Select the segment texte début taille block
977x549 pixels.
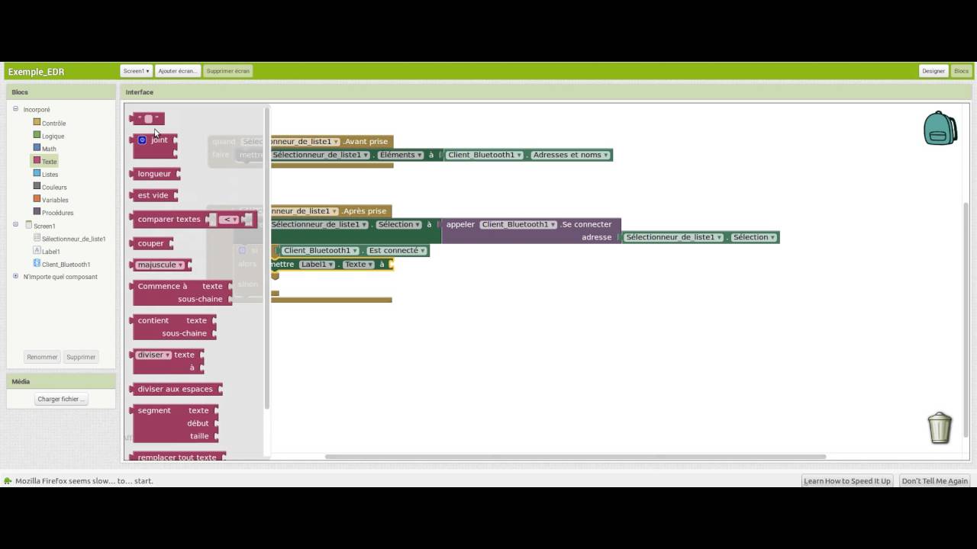(x=176, y=423)
